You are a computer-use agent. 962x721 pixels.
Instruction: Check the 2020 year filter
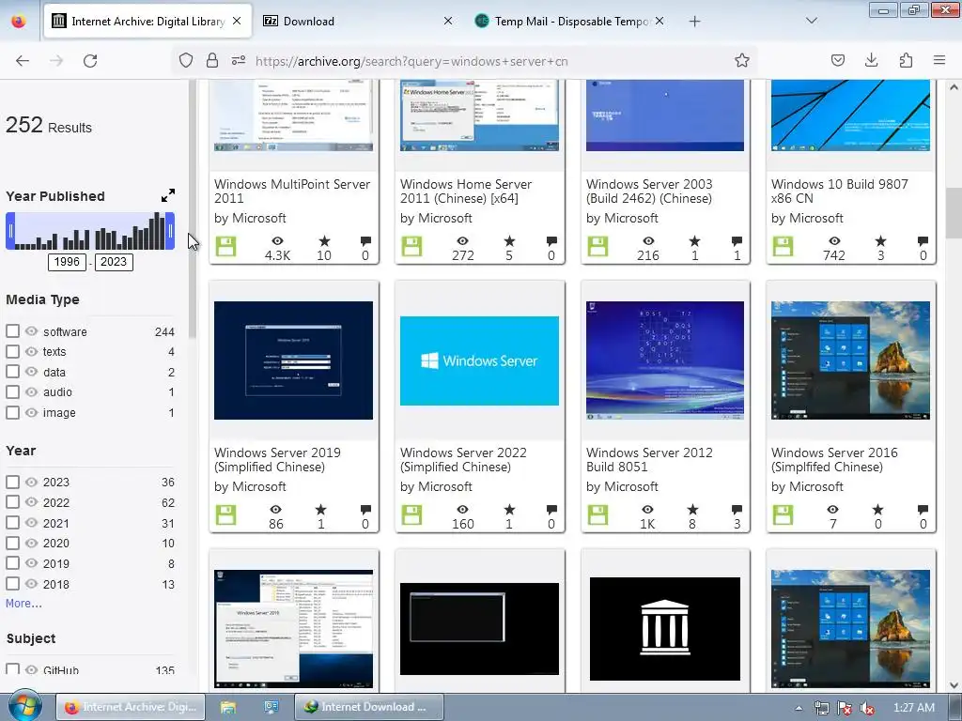12,543
